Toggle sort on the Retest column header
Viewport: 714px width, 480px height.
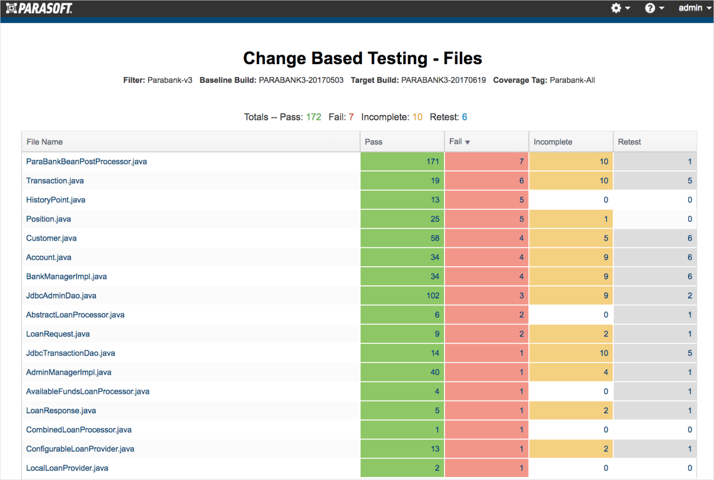pyautogui.click(x=629, y=141)
